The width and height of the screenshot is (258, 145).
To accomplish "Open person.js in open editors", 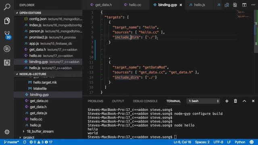I will click(x=48, y=31).
